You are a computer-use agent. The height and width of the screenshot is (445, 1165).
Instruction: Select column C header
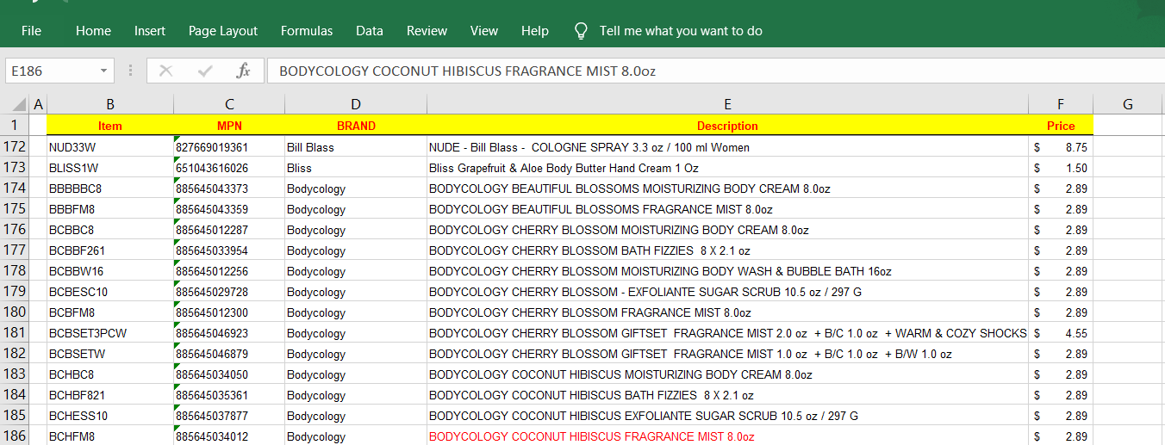tap(229, 104)
